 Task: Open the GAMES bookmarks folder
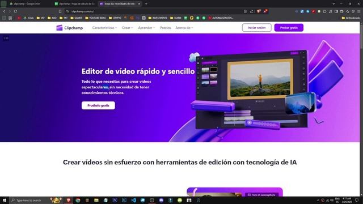click(77, 18)
